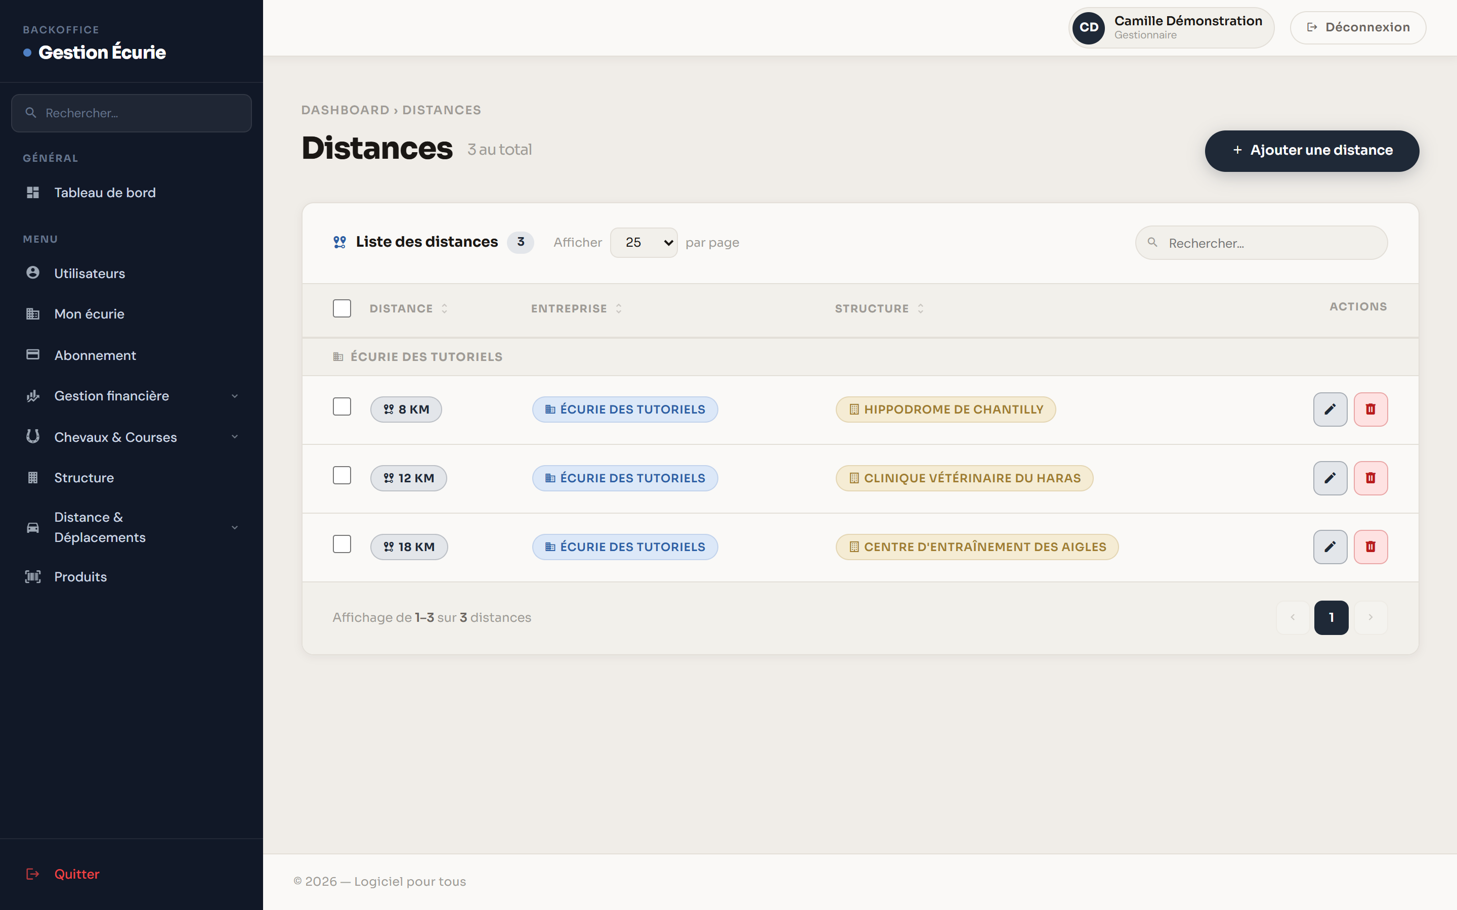
Task: Sort by the STRUCTURE column
Action: [879, 308]
